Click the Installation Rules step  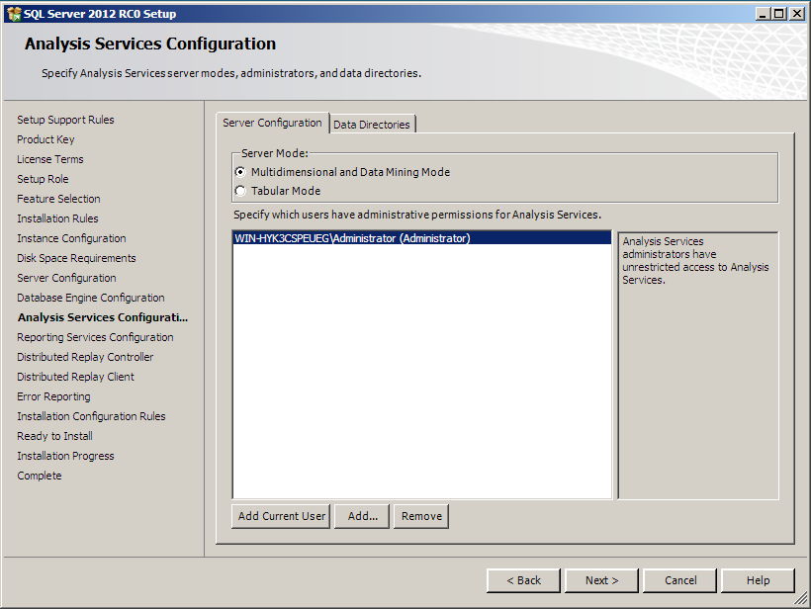click(57, 218)
